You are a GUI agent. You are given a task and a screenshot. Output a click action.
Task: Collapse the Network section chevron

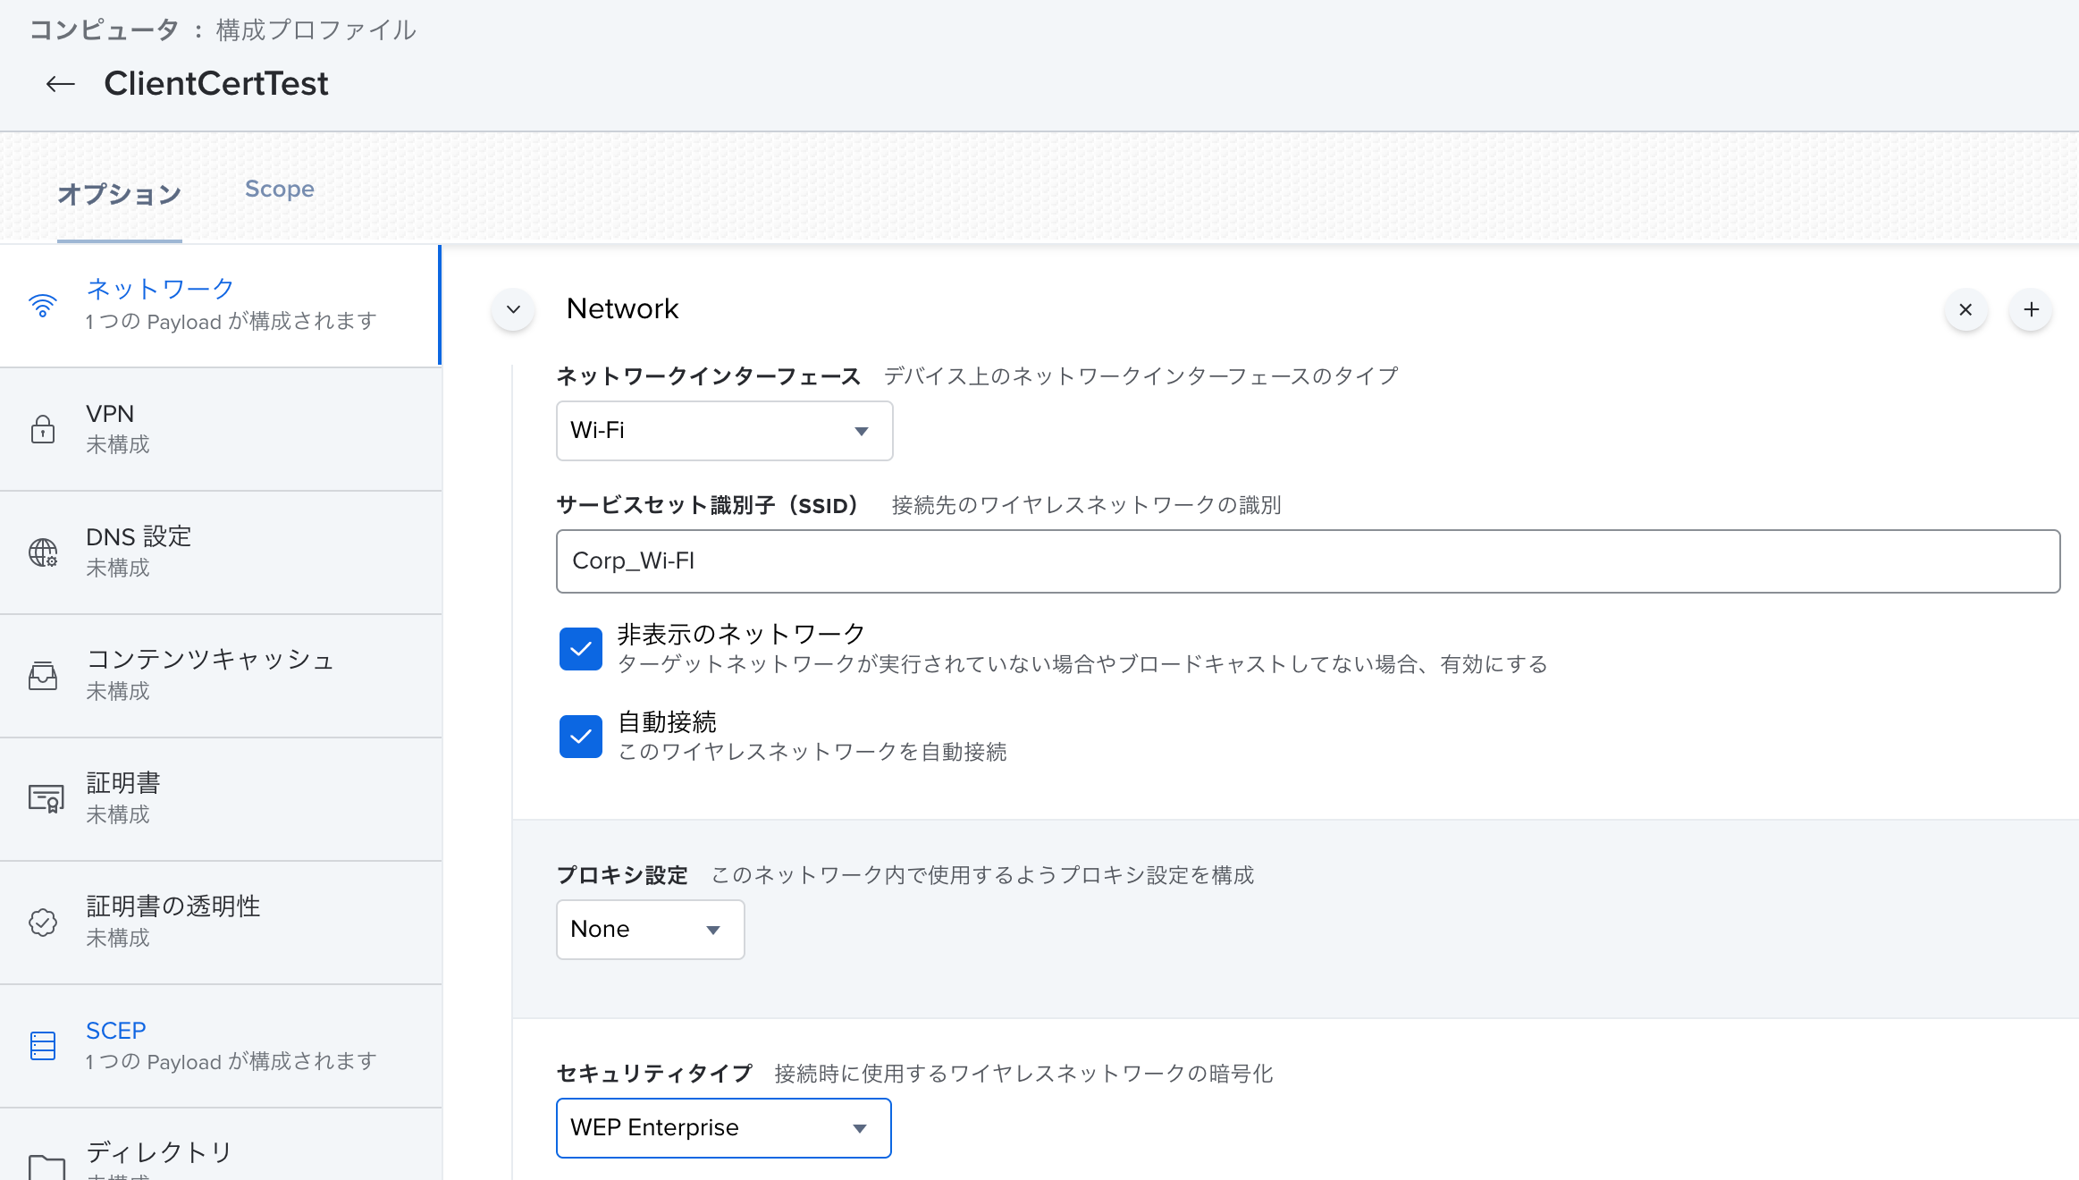[x=513, y=310]
